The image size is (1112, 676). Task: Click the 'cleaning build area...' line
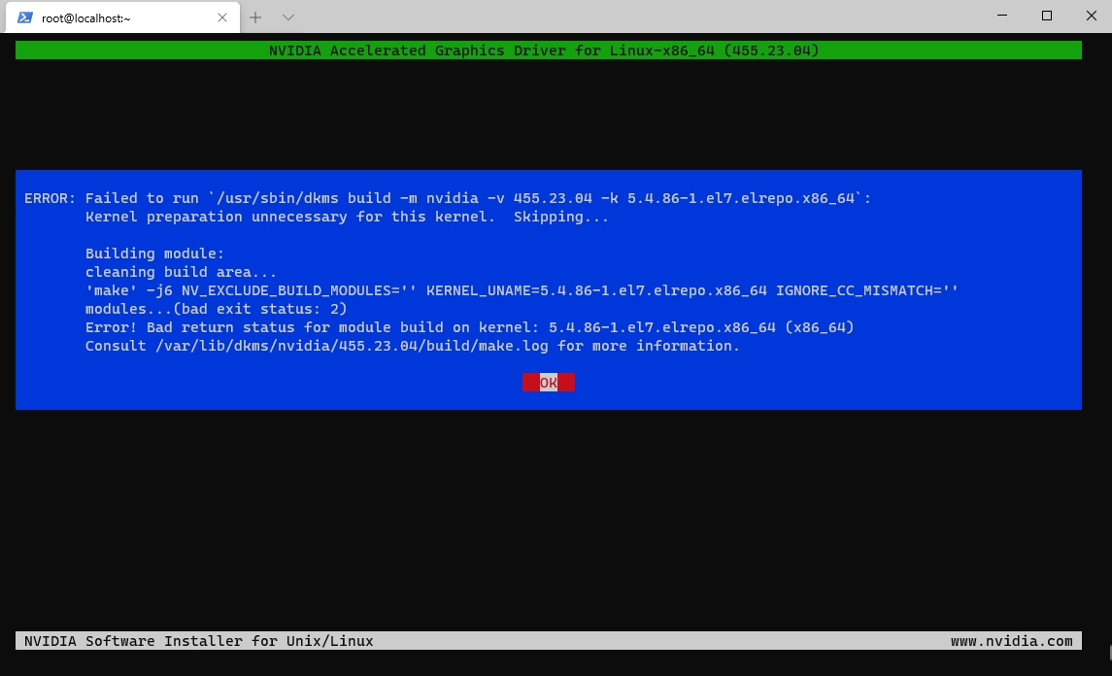181,272
